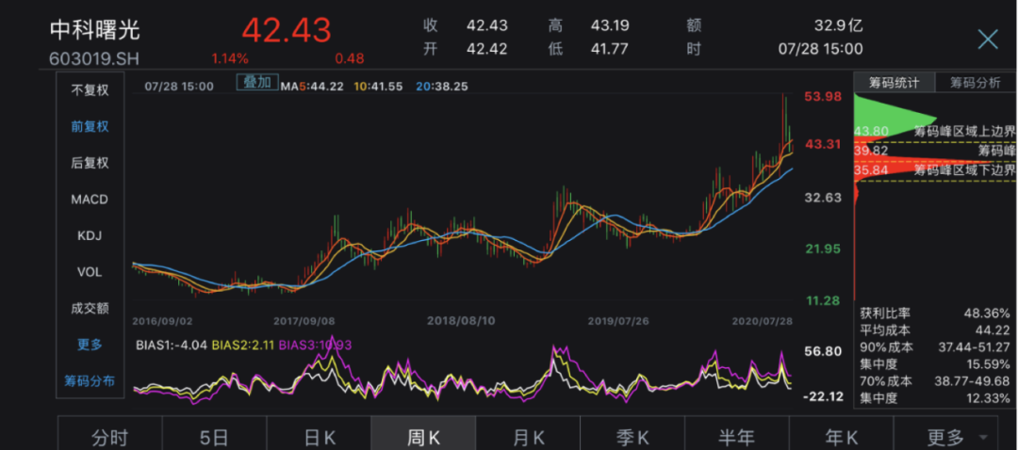Open the 分时 intraday chart tab

pos(109,437)
